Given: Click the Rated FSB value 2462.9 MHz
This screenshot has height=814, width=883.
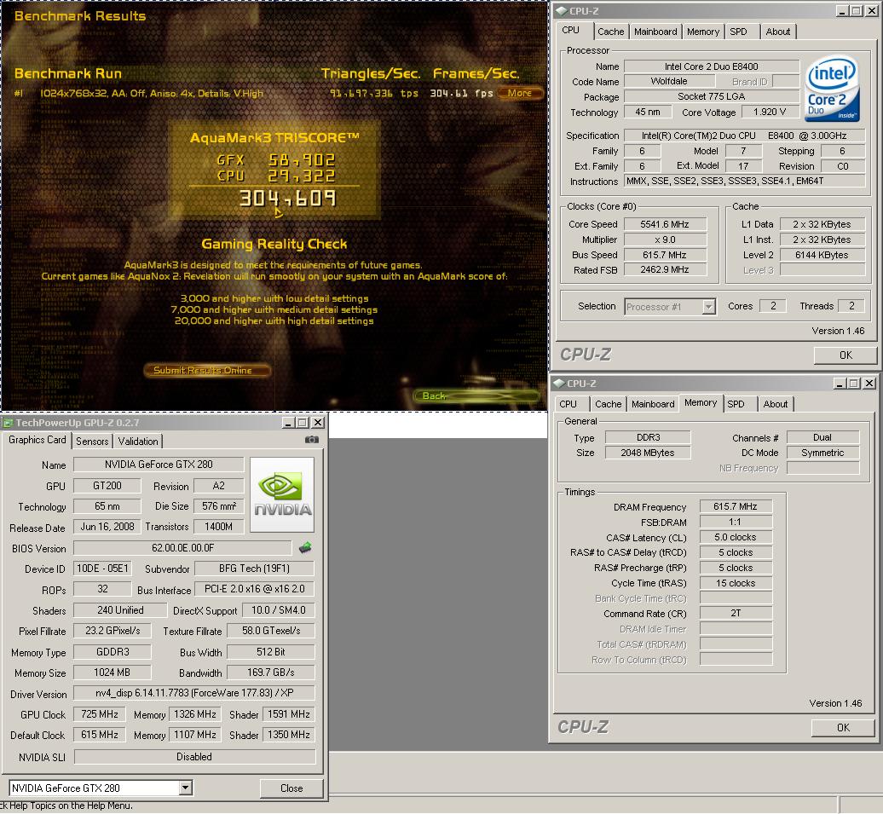Looking at the screenshot, I should coord(665,270).
